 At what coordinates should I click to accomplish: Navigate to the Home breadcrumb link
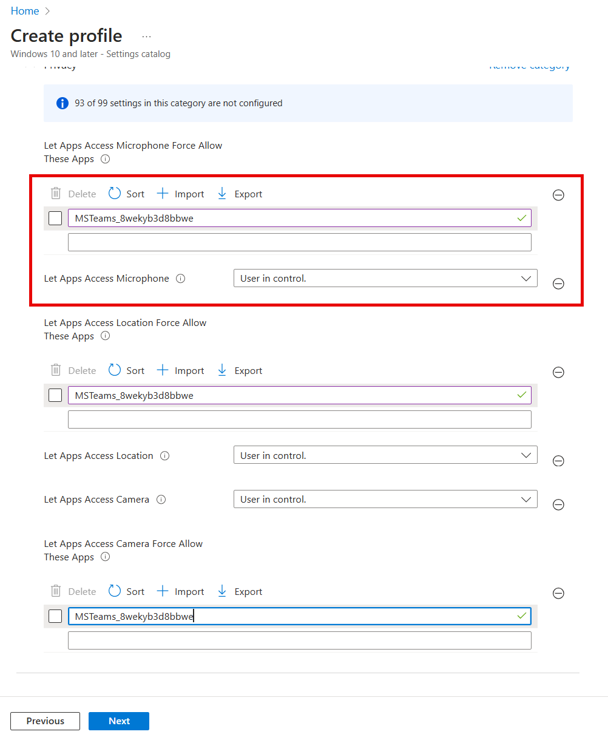[25, 11]
